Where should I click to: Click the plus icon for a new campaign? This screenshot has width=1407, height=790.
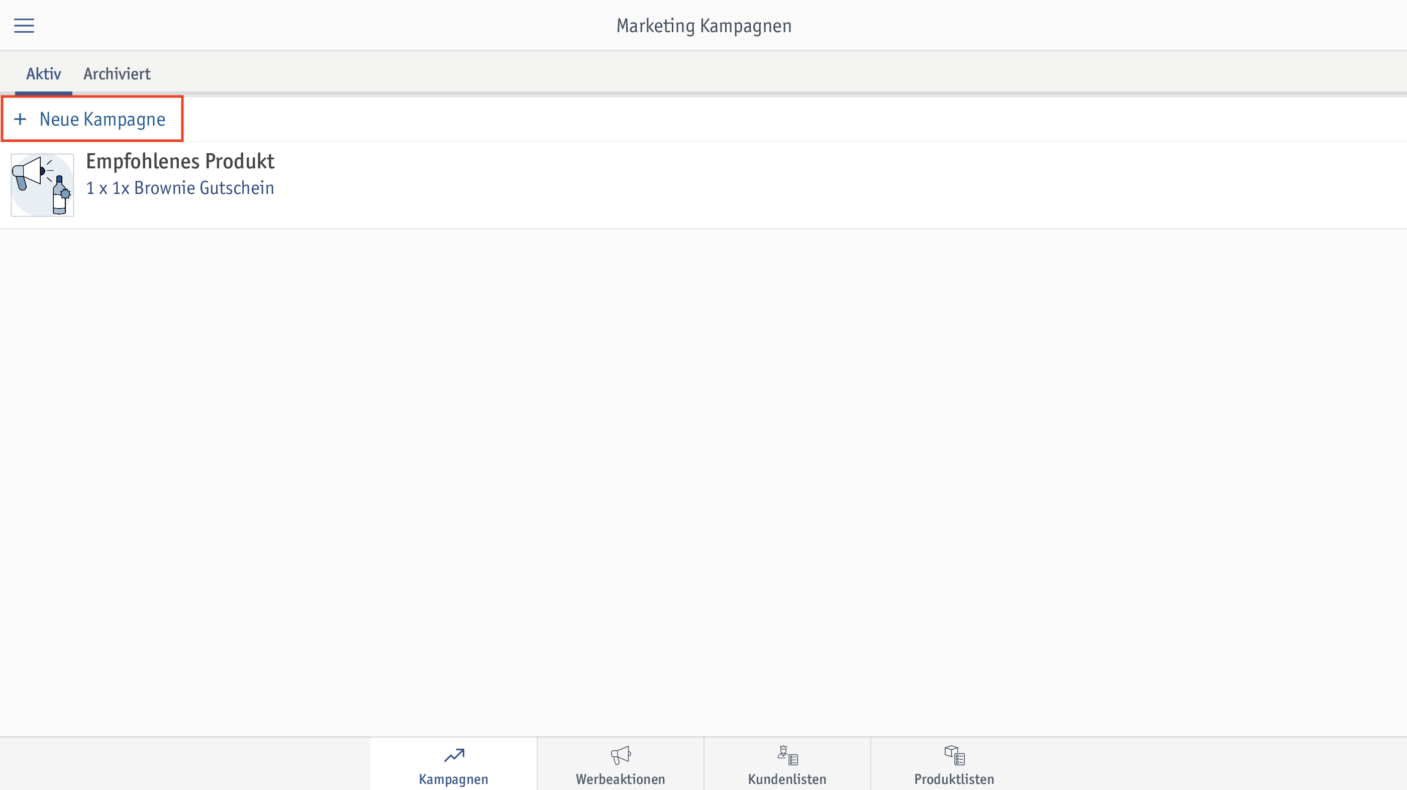[x=20, y=119]
